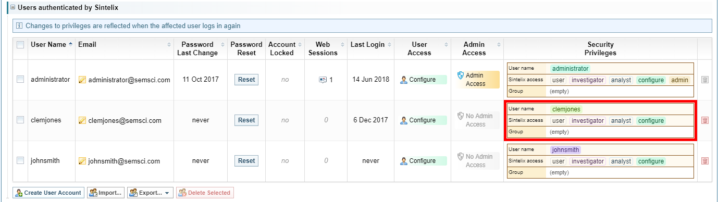Sort by User Access column
The image size is (718, 202).
click(422, 48)
